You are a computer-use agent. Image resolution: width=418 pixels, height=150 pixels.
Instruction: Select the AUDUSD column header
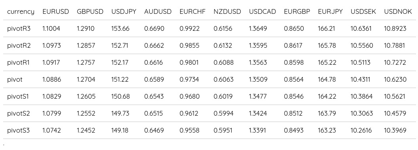coord(158,12)
